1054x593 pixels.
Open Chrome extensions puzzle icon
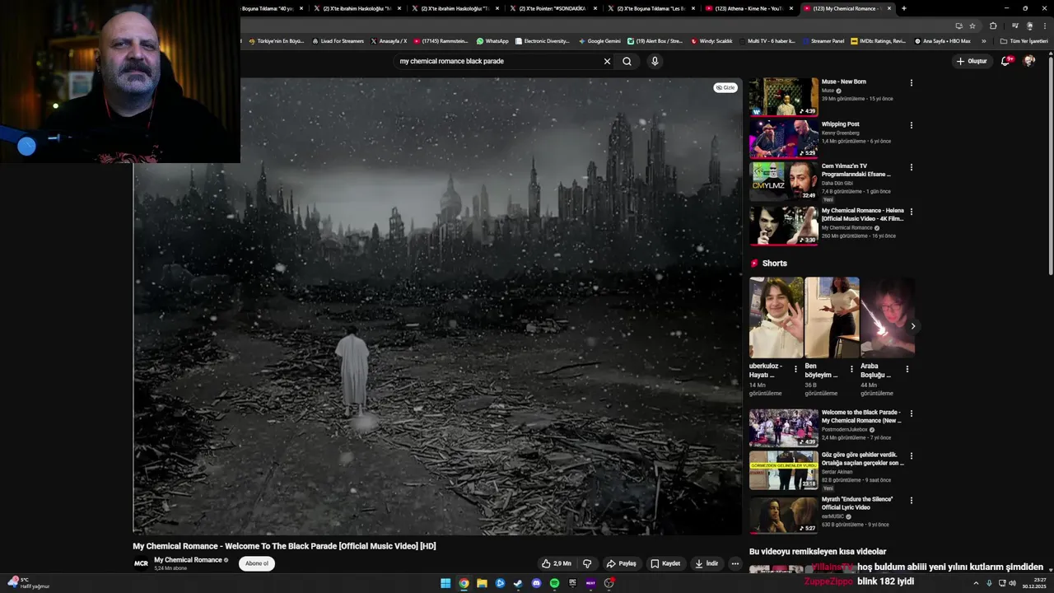(993, 26)
